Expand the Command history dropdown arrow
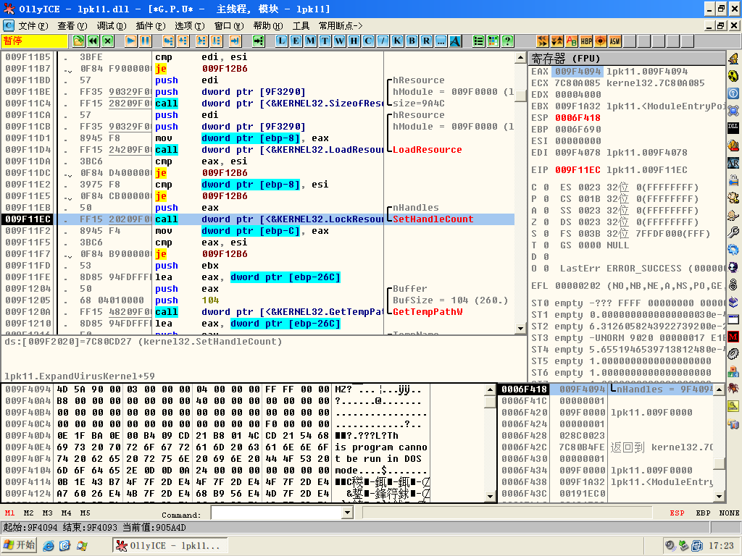Viewport: 742px width, 556px height. click(346, 513)
